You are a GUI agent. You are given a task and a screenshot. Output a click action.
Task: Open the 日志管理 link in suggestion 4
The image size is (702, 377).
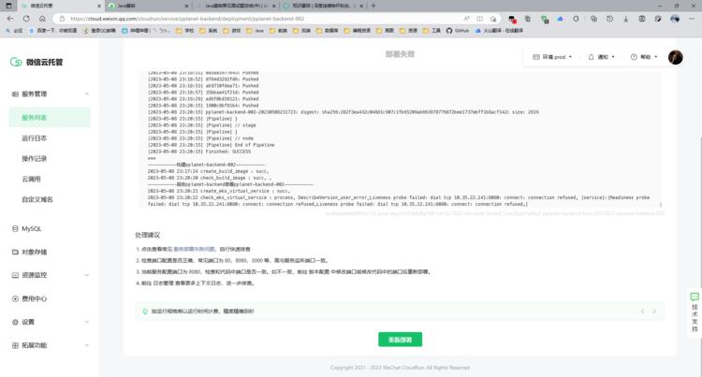[x=163, y=283]
